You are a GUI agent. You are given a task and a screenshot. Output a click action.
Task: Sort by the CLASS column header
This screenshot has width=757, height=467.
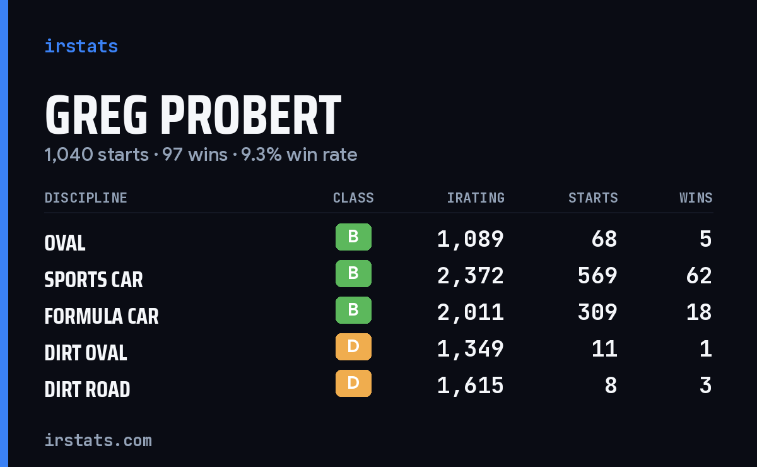tap(353, 198)
